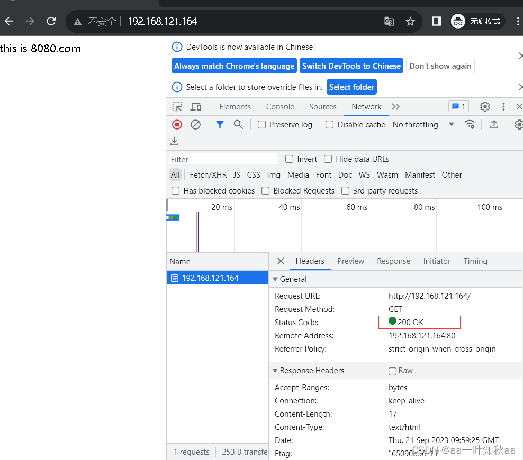Bookmark this page with star icon
This screenshot has width=523, height=460.
tap(410, 21)
